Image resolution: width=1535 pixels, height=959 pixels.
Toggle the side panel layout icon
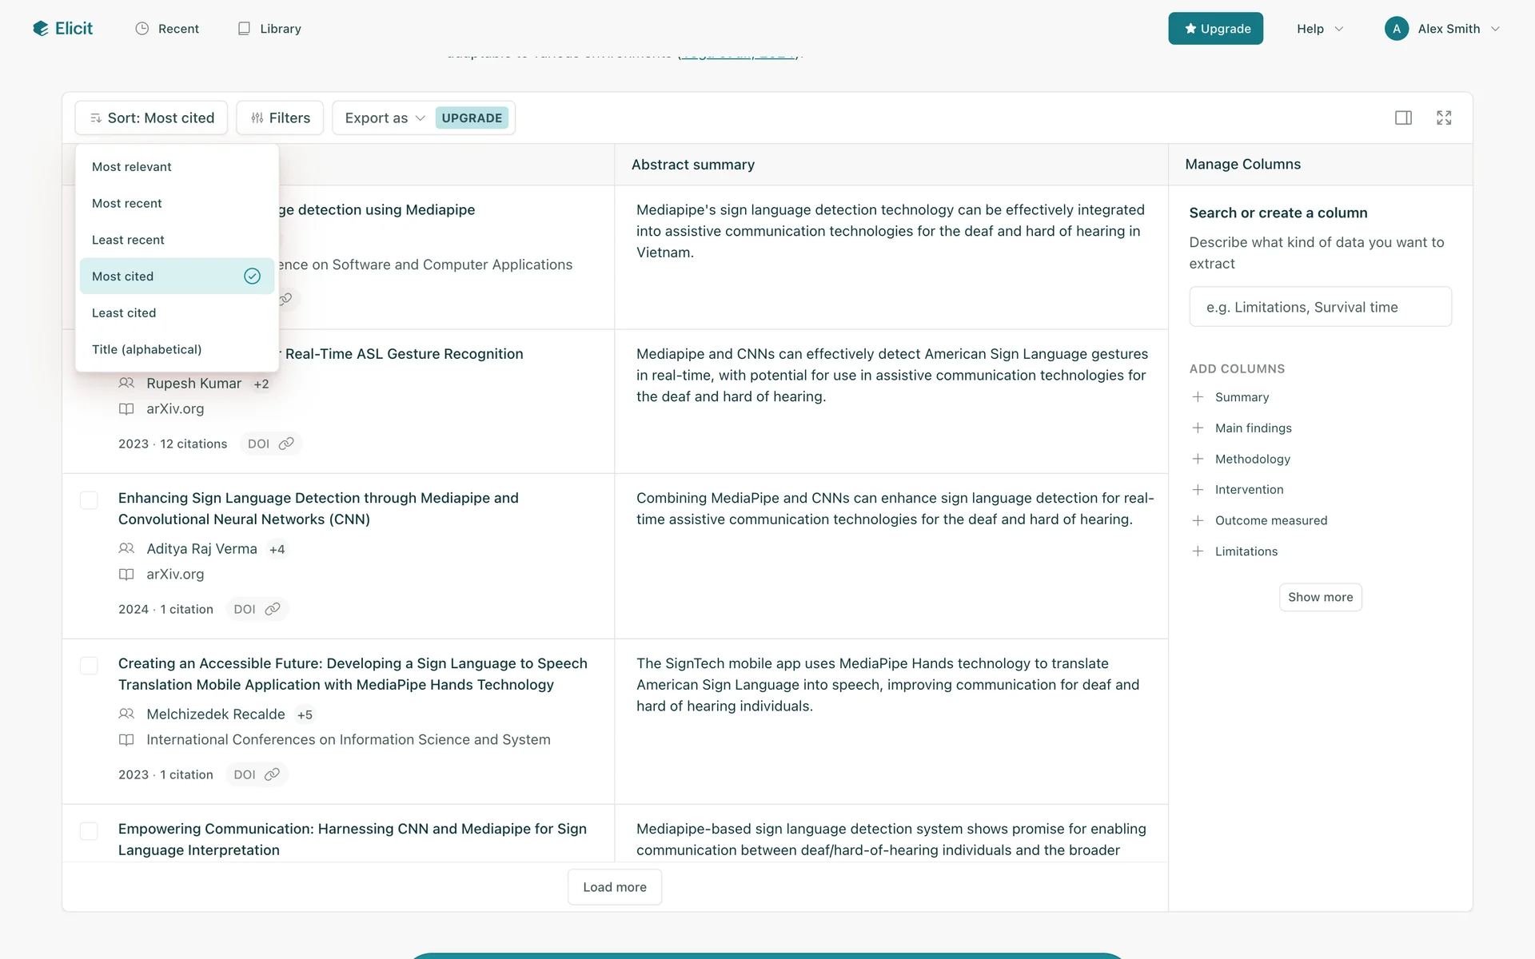(1403, 118)
